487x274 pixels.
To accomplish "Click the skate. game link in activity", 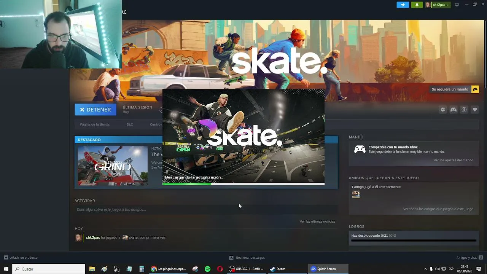I will pos(133,237).
